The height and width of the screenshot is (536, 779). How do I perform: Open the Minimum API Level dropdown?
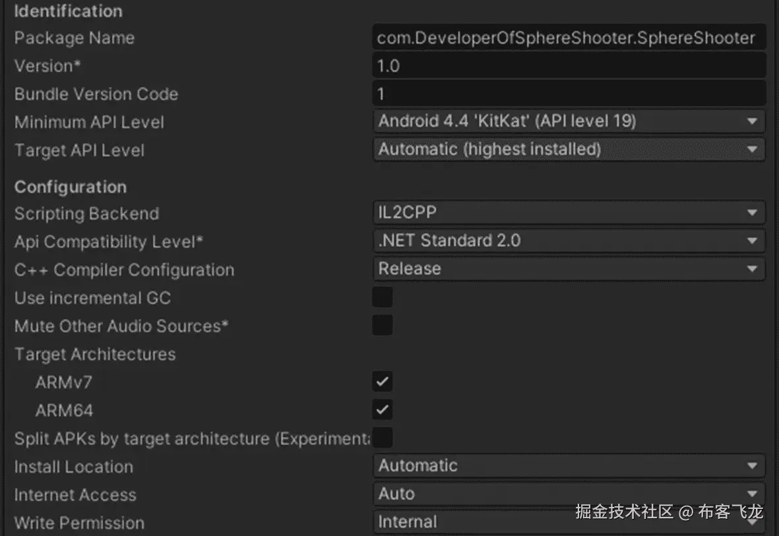[569, 121]
